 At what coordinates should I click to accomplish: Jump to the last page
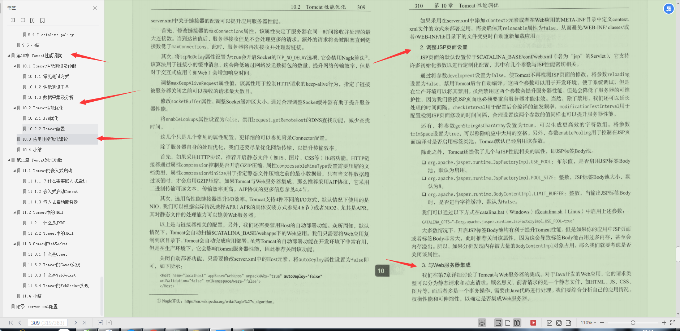pos(85,322)
